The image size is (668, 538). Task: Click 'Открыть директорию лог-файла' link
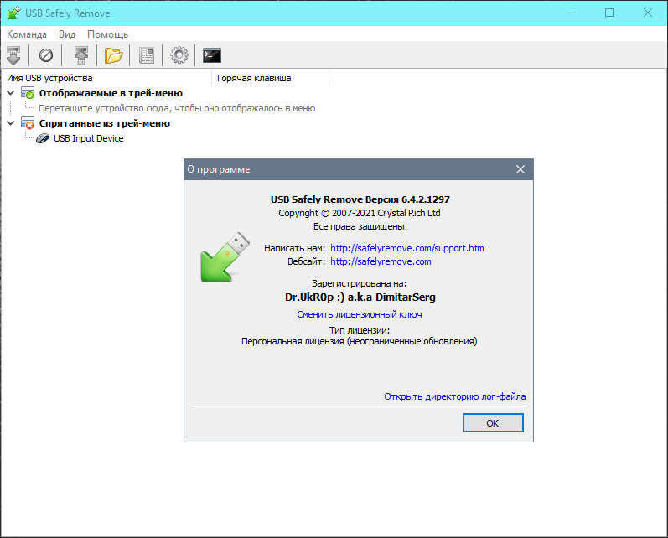pos(455,396)
